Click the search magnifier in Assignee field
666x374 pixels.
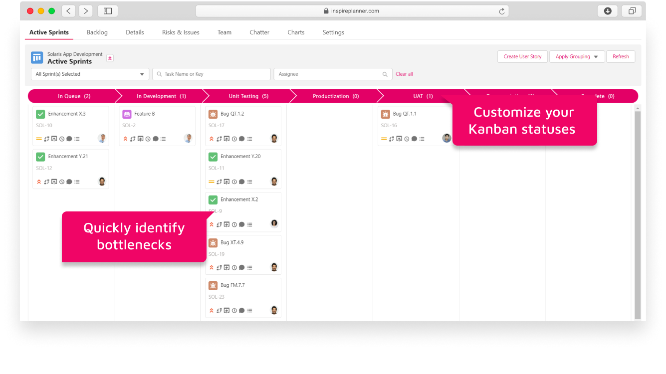(x=385, y=74)
